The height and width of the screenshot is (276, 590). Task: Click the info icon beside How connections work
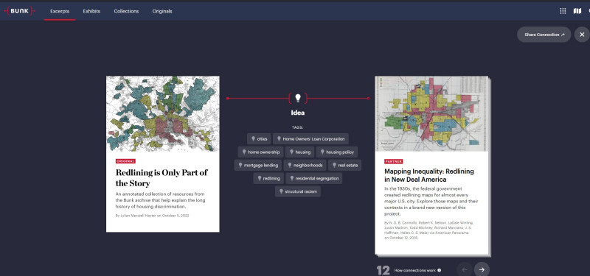[x=439, y=270]
